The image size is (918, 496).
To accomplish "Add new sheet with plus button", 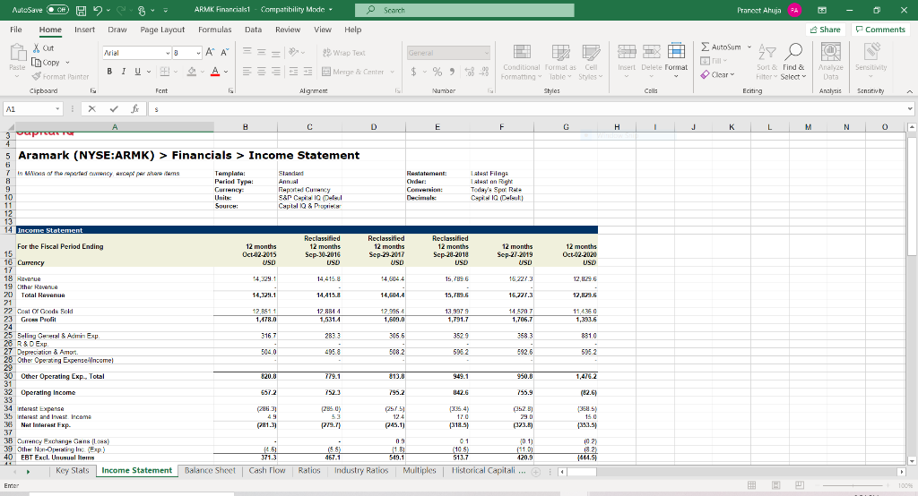I will (535, 472).
